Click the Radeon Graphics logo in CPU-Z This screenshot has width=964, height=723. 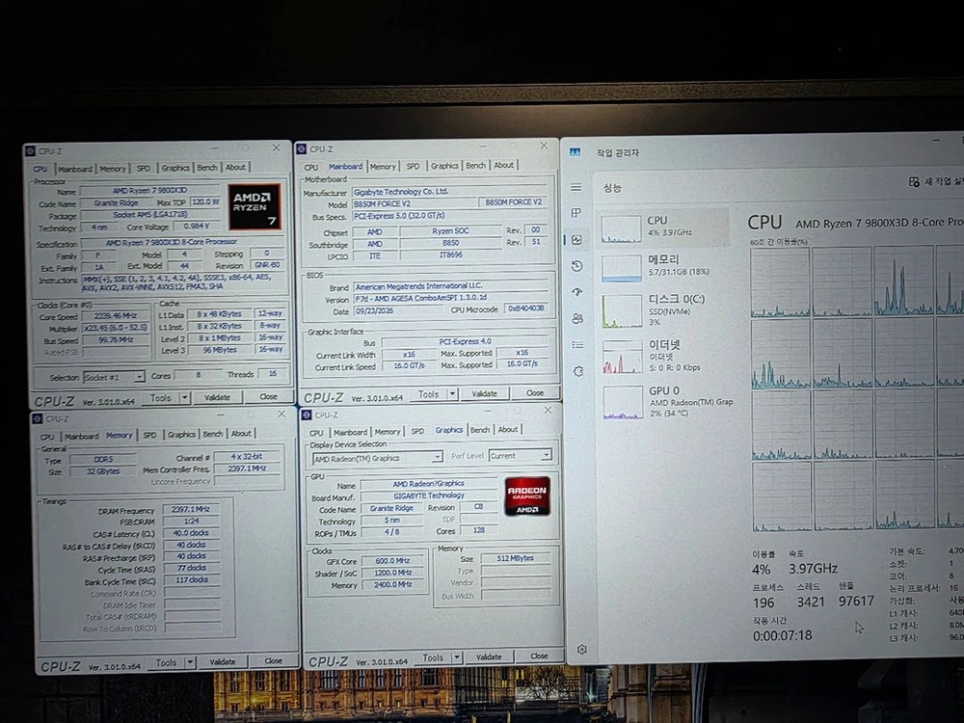point(527,496)
